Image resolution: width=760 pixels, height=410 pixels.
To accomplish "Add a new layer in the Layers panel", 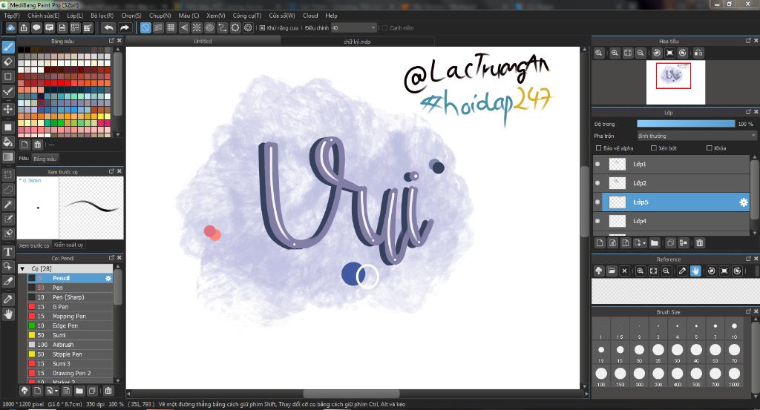I will click(600, 243).
